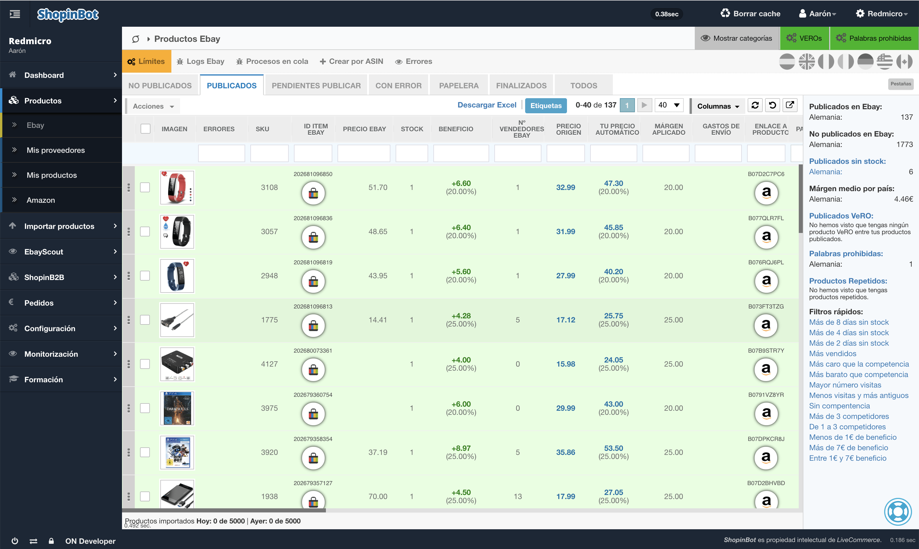This screenshot has height=549, width=919.
Task: Expand Importar productos sidebar section
Action: 61,226
